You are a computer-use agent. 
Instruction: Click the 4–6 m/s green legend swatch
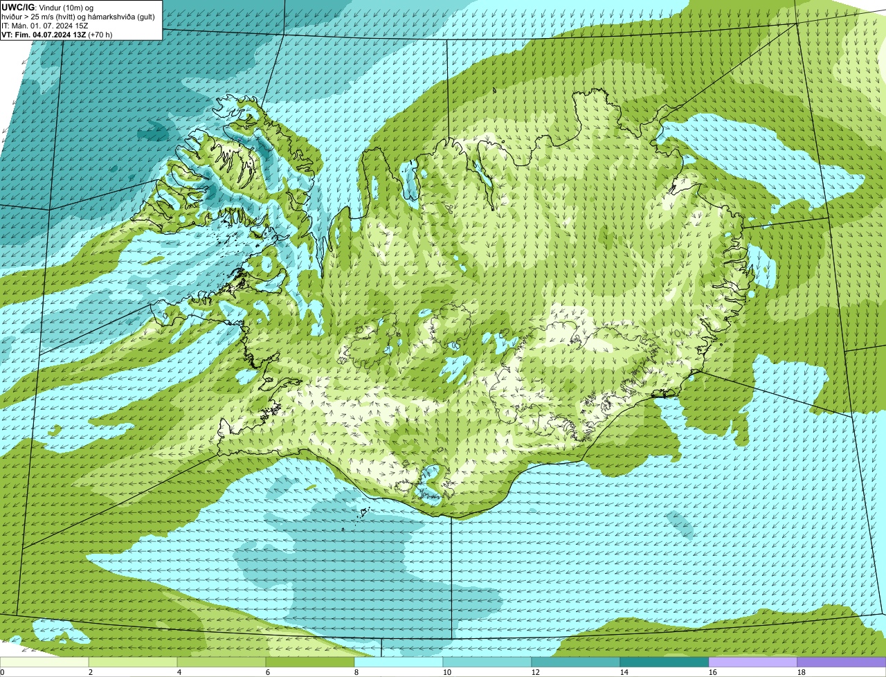[x=221, y=662]
